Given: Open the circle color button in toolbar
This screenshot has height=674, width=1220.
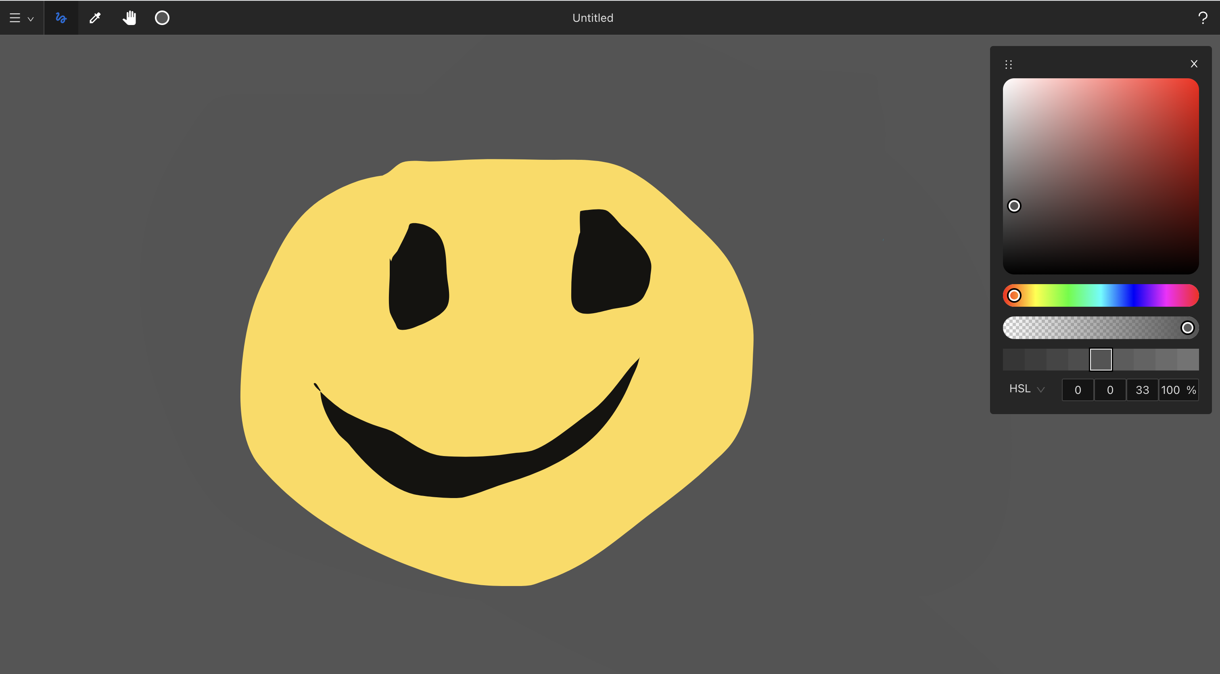Looking at the screenshot, I should pos(162,18).
